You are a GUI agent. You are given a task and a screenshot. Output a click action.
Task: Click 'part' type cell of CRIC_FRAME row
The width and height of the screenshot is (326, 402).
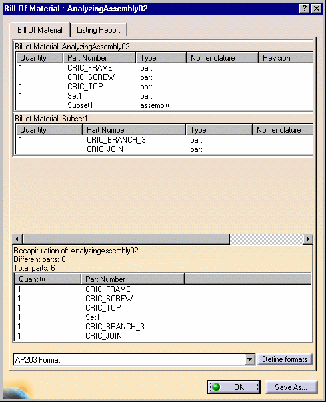146,68
